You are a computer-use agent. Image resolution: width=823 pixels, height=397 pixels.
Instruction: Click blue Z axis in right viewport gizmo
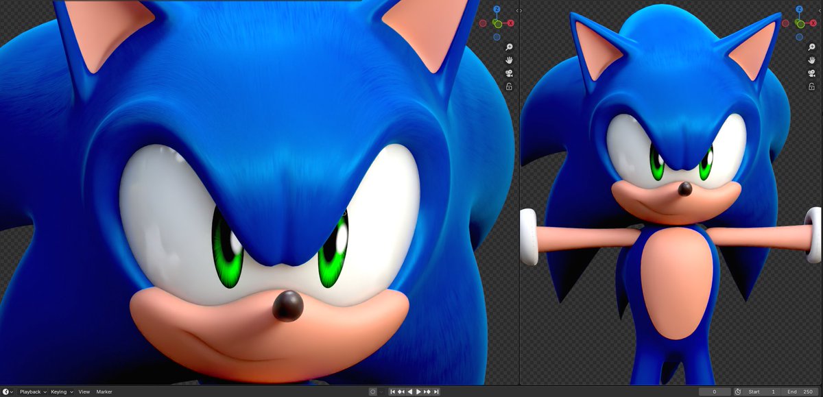[800, 9]
